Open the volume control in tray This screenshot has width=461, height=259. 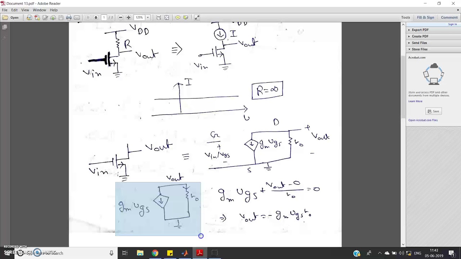tap(401, 253)
